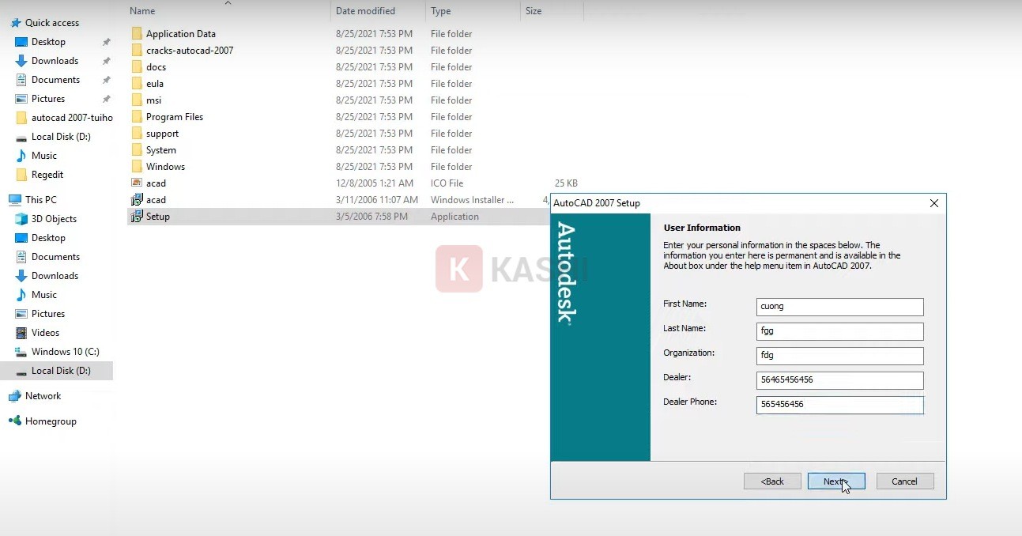Click the Application type cell for Setup

454,217
